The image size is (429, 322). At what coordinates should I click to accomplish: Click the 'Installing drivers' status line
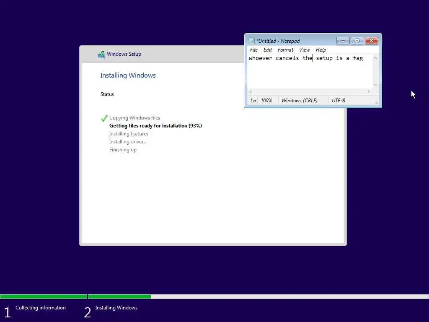click(127, 142)
